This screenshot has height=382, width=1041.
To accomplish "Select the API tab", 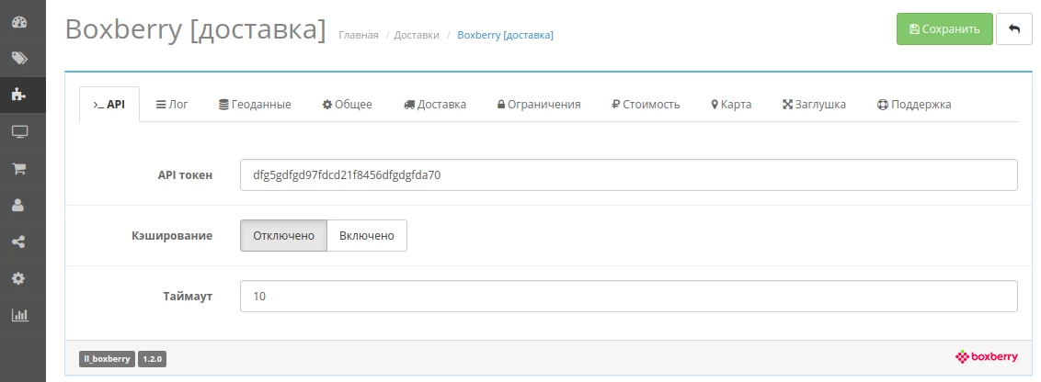I will pos(109,104).
